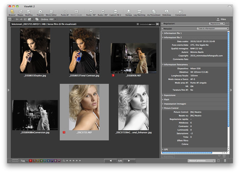Open the Browser view
Viewport: 240px width, 173px height.
12,12
